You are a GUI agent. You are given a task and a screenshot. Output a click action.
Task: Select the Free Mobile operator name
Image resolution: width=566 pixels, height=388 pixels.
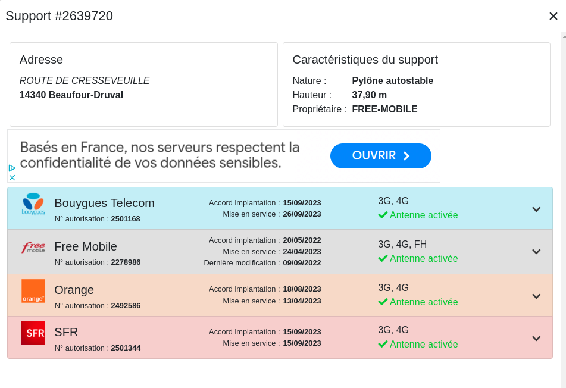pos(86,246)
